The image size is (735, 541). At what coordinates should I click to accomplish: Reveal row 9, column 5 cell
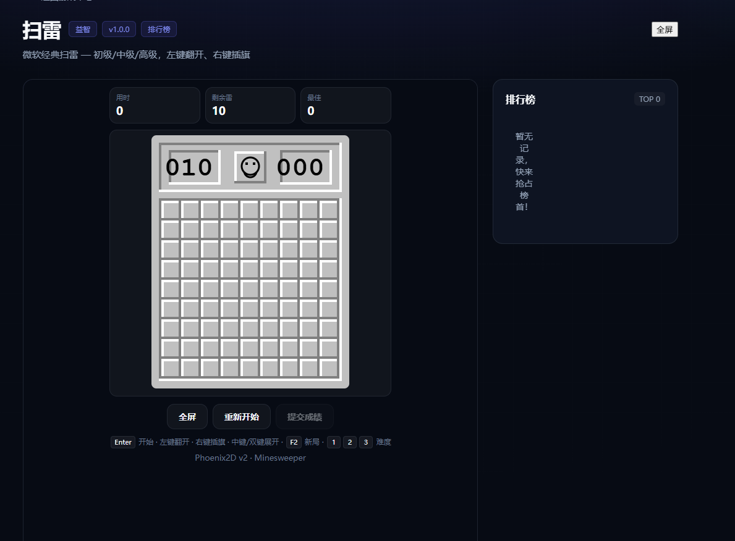click(250, 367)
